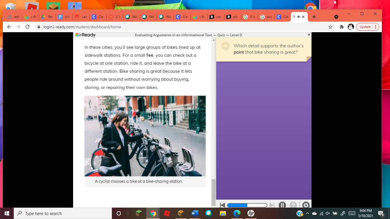Open the HP app on the taskbar
This screenshot has width=390, height=219.
[251, 213]
